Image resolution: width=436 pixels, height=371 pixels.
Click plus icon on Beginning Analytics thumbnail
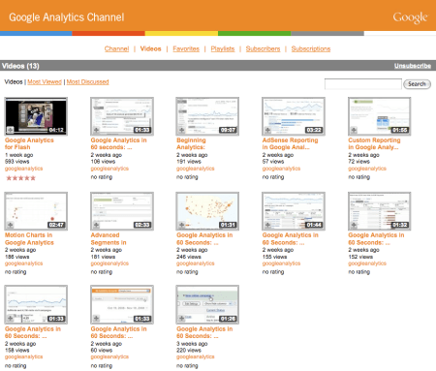point(182,130)
